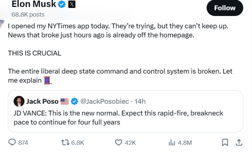The width and height of the screenshot is (252, 152).
Task: Click Jack Poso's verified checkmark
Action: 74,101
